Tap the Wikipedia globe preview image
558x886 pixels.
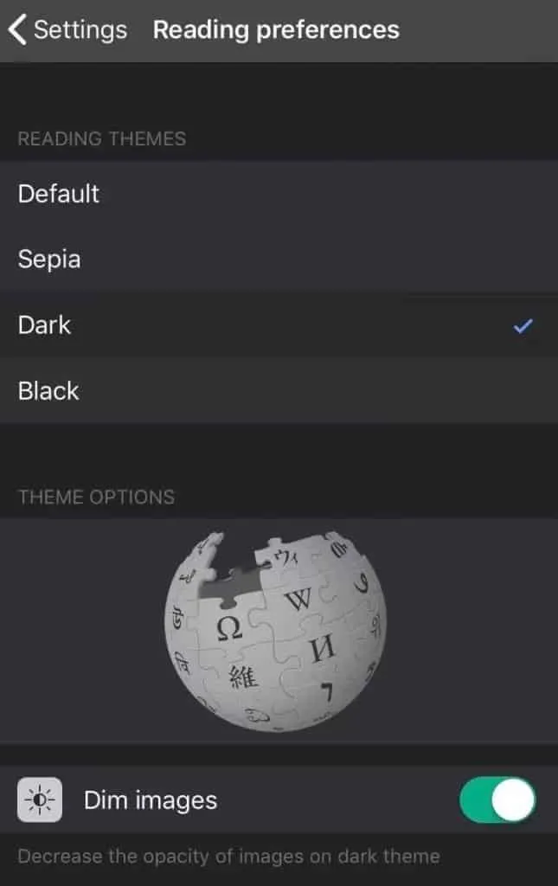pyautogui.click(x=276, y=631)
